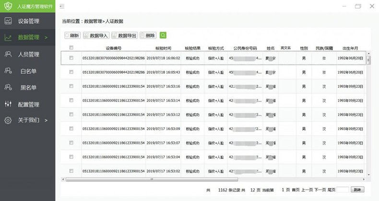Click the 人员管理 person icon
This screenshot has height=201, width=379.
click(8, 54)
